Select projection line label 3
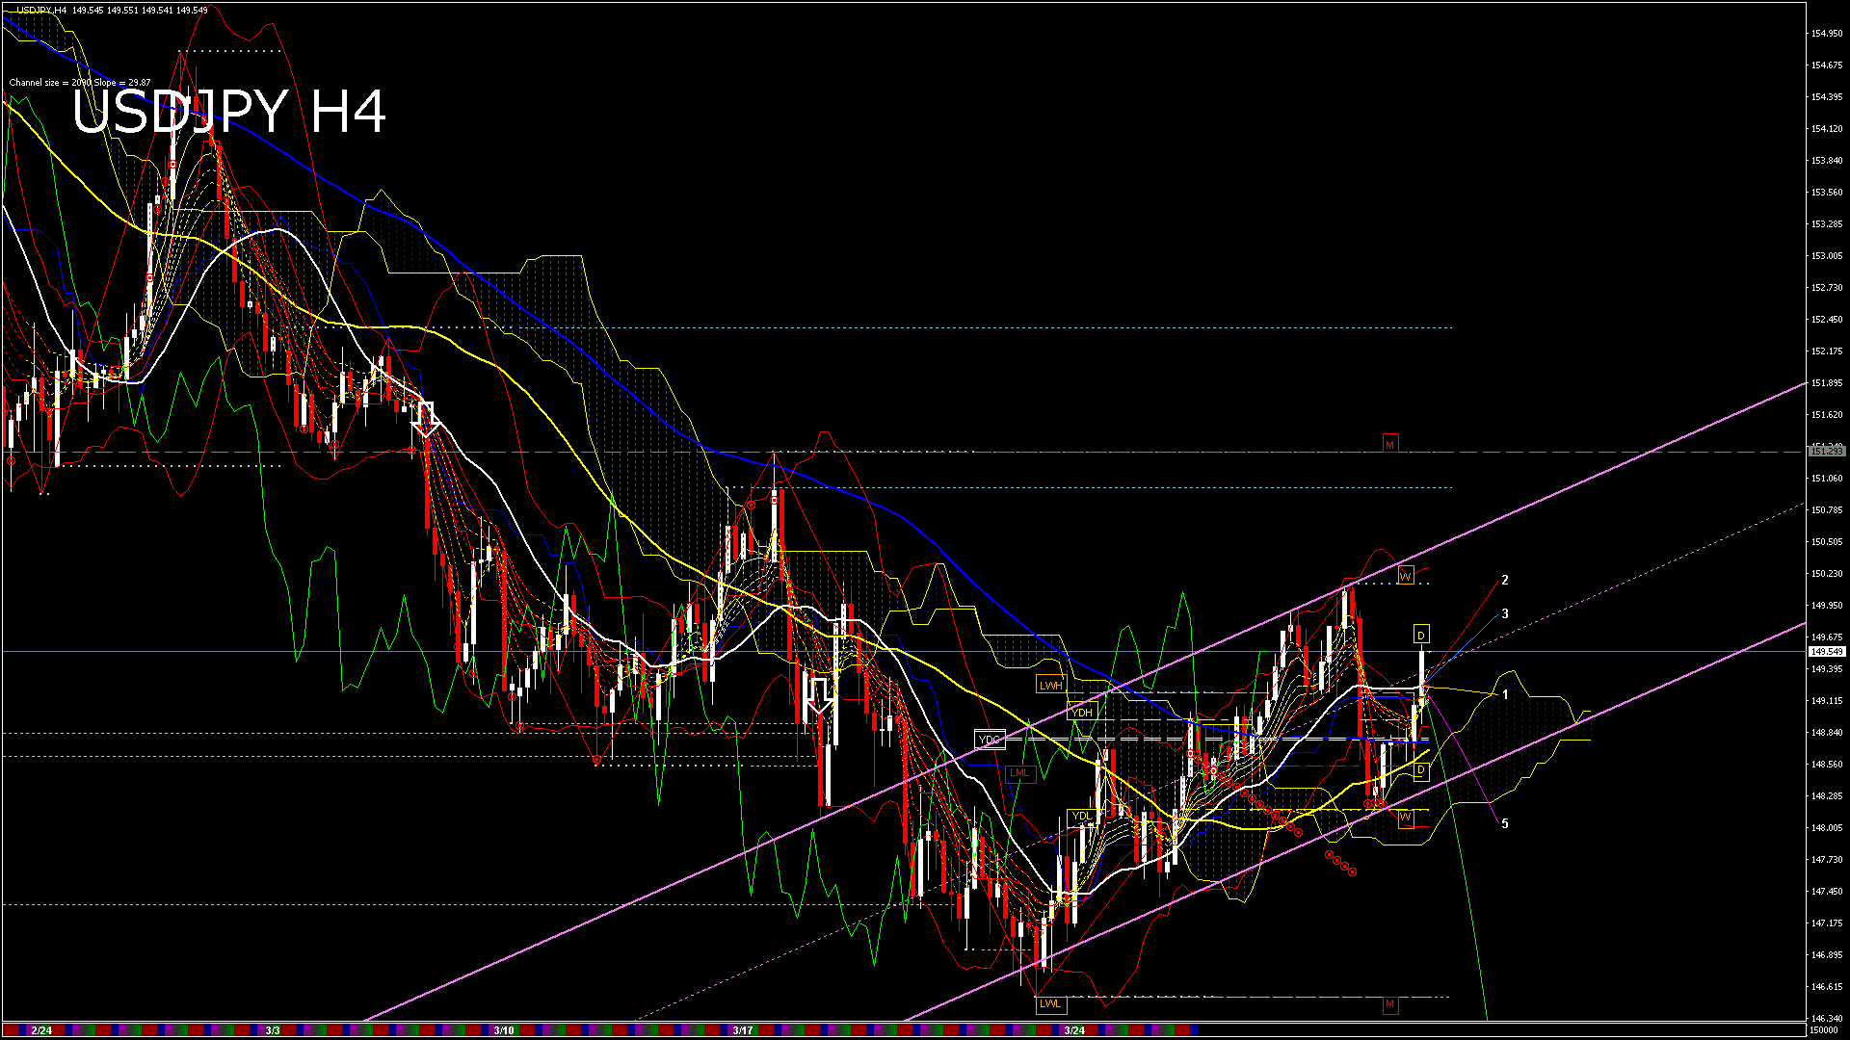The width and height of the screenshot is (1850, 1040). pos(1505,613)
